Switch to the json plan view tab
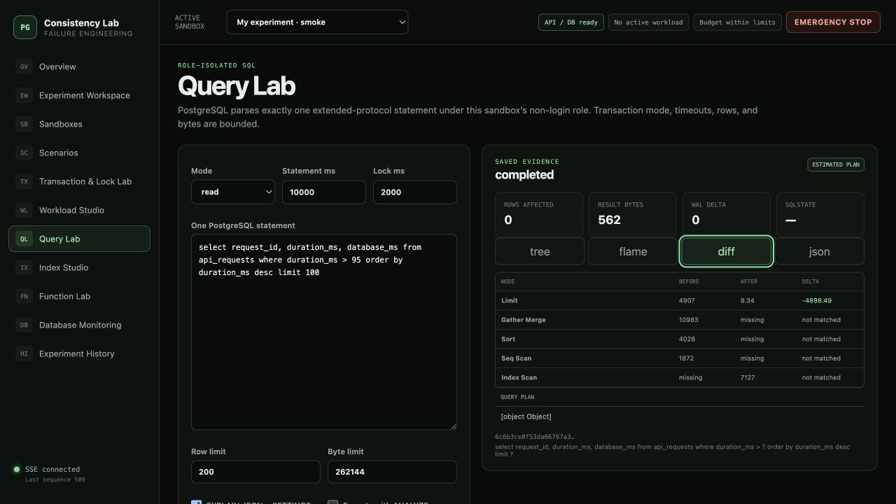Screen dimensions: 896x504 [x=819, y=251]
